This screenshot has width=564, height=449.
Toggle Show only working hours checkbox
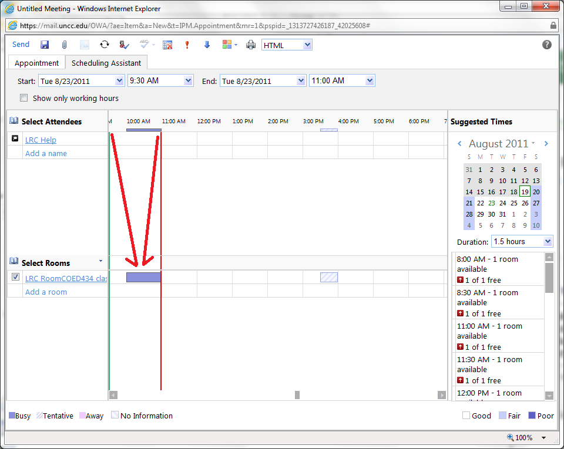[x=24, y=98]
